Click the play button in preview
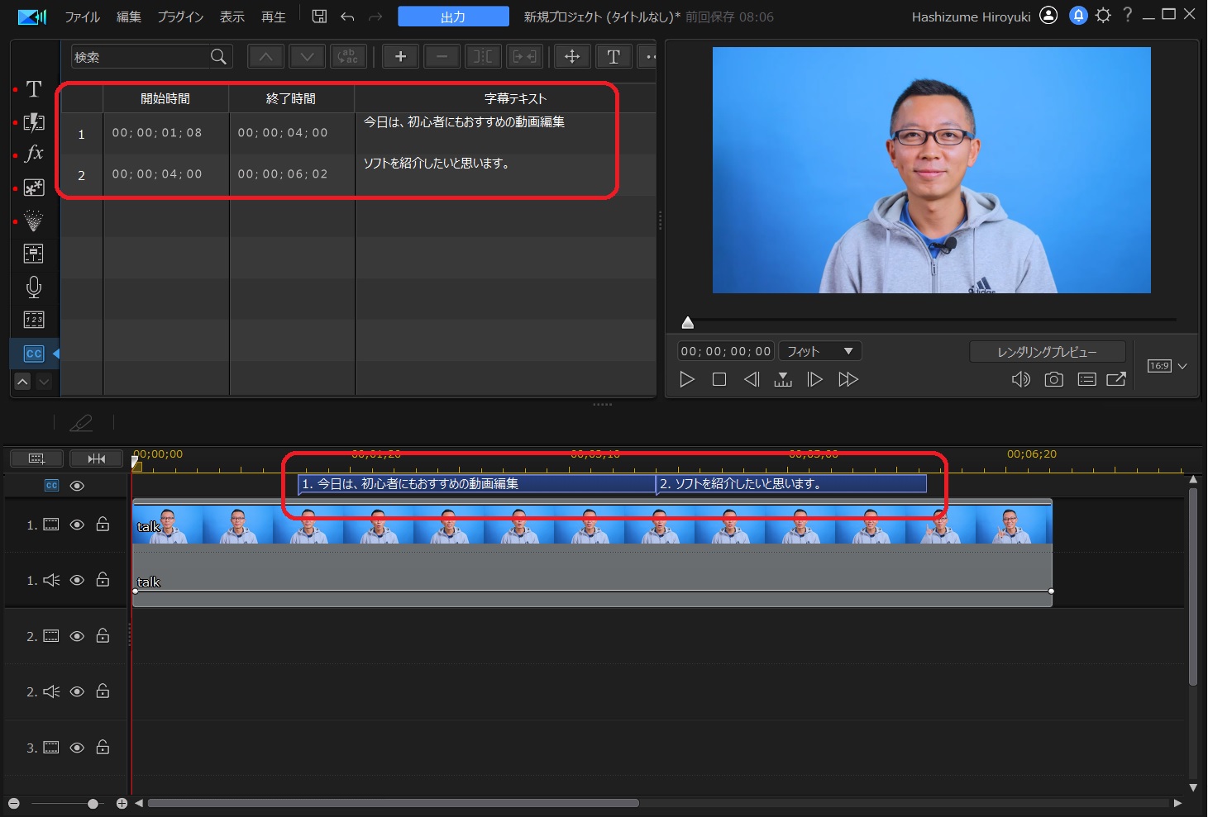The image size is (1208, 817). tap(686, 379)
